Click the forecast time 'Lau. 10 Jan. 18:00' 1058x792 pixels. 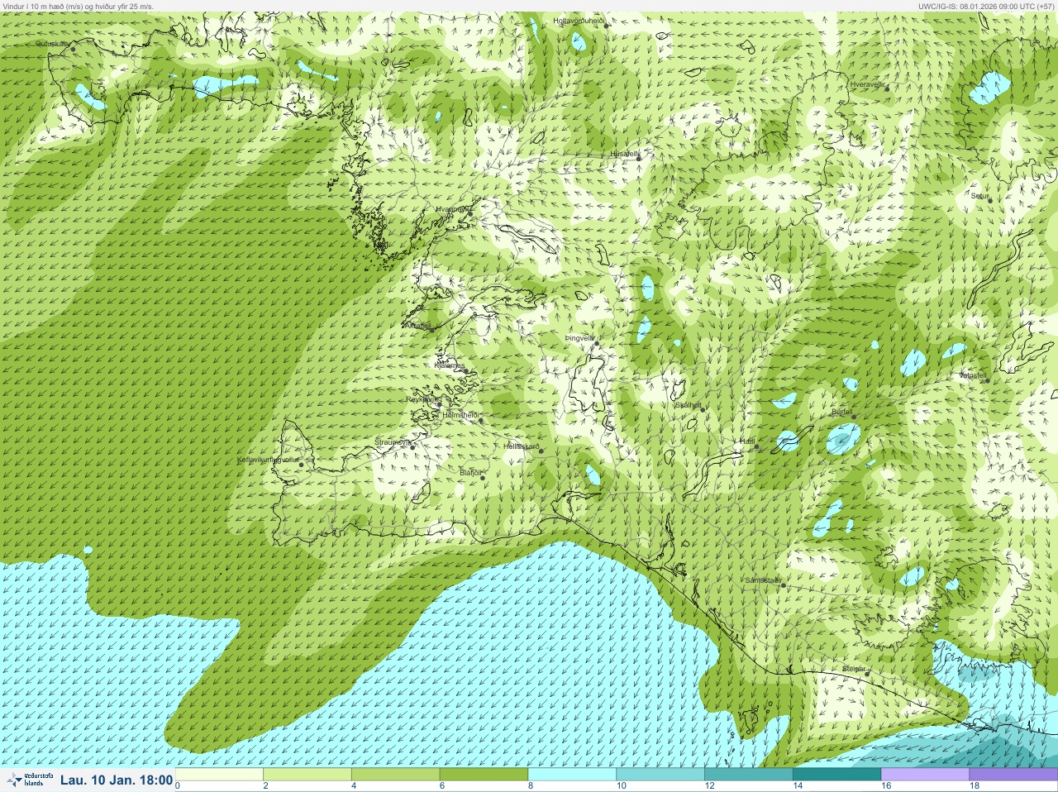click(117, 780)
